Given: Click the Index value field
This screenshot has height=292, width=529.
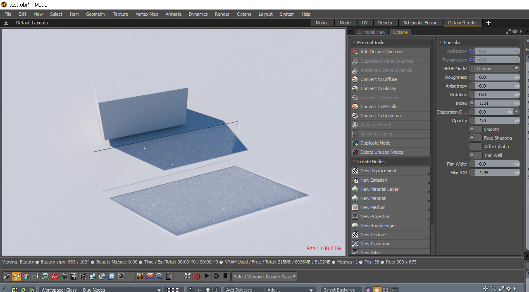Looking at the screenshot, I should click(x=495, y=103).
